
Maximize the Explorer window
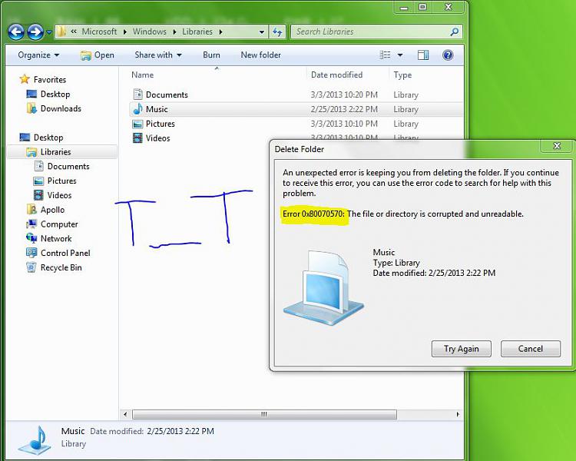(x=423, y=7)
